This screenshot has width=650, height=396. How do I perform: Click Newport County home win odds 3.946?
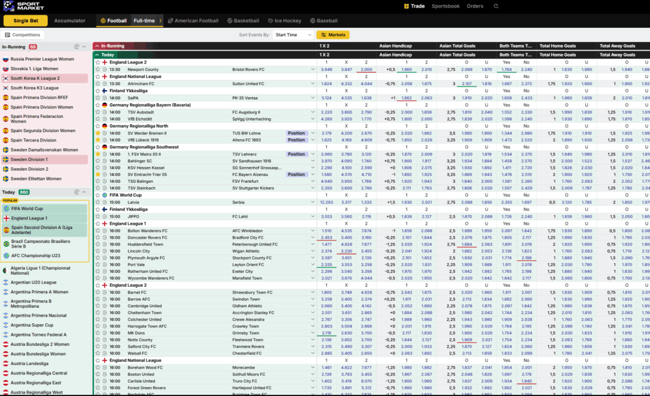tap(326, 69)
